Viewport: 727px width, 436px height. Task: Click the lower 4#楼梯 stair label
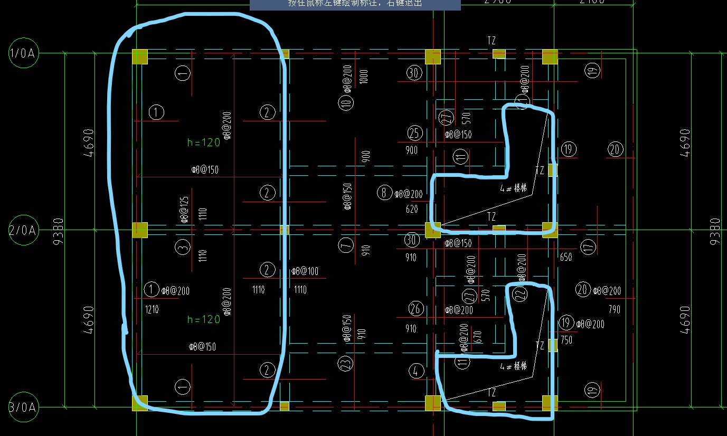click(x=513, y=365)
